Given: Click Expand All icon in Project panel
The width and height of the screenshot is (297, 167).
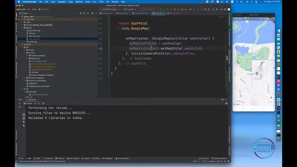Looking at the screenshot, I should point(84,13).
